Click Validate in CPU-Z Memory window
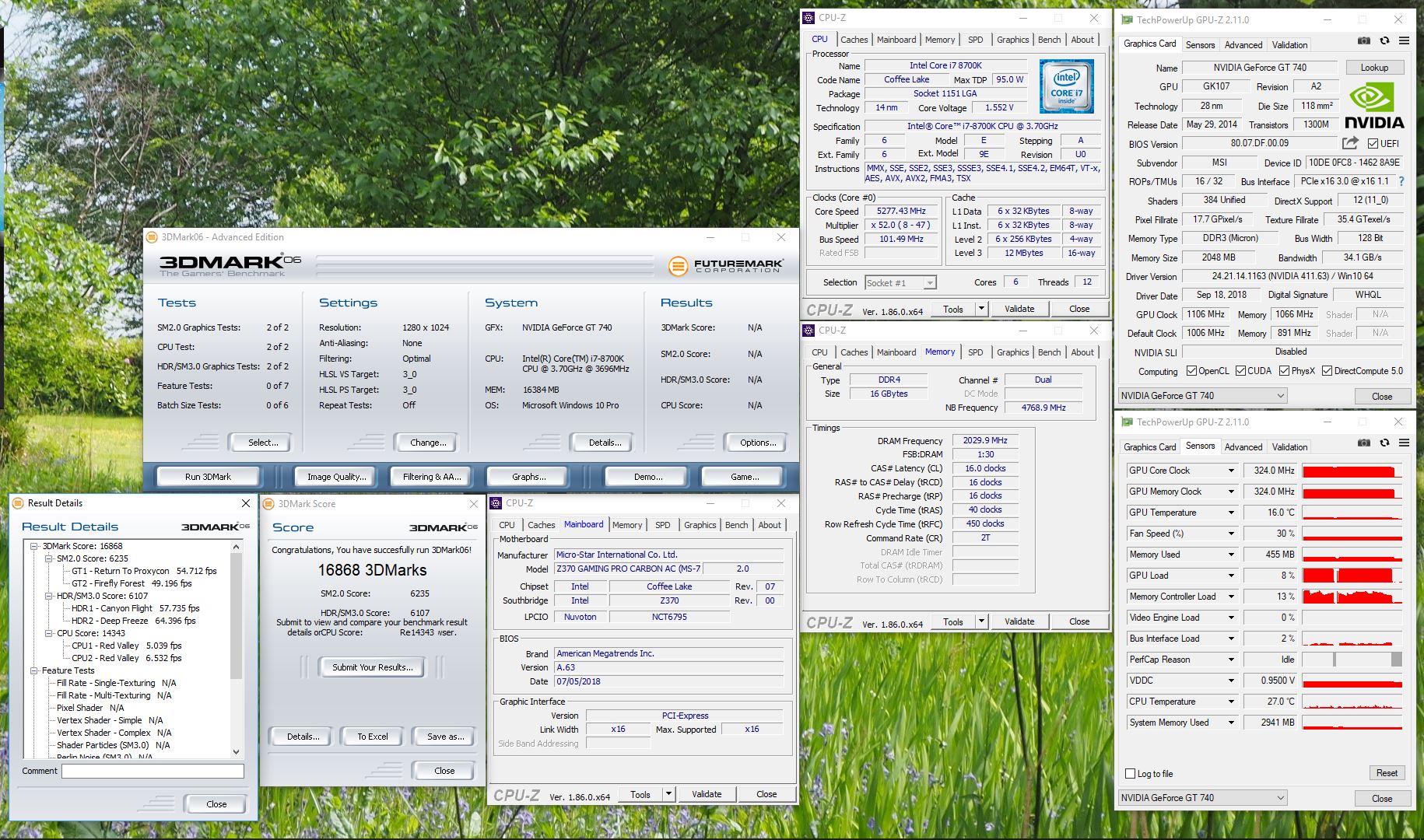Image resolution: width=1424 pixels, height=840 pixels. [x=1019, y=621]
